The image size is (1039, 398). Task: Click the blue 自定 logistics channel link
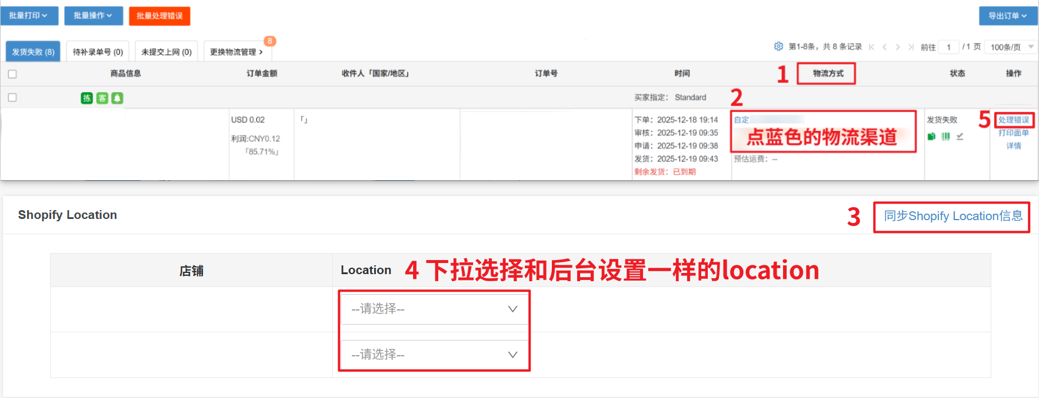tap(741, 120)
